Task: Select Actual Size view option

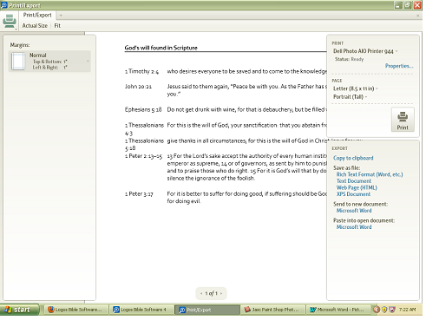Action: [x=35, y=26]
